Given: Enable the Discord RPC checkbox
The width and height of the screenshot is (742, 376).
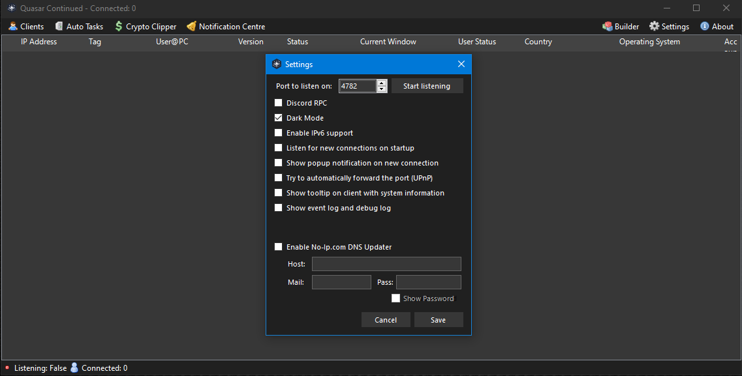Looking at the screenshot, I should 278,102.
